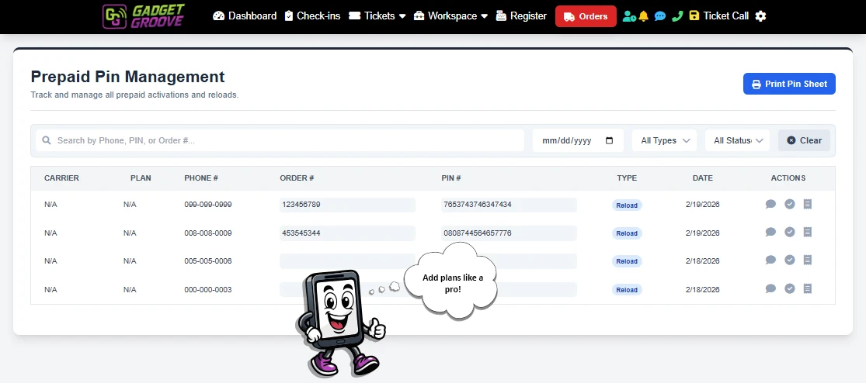Edit order number 453545344 field

[347, 233]
